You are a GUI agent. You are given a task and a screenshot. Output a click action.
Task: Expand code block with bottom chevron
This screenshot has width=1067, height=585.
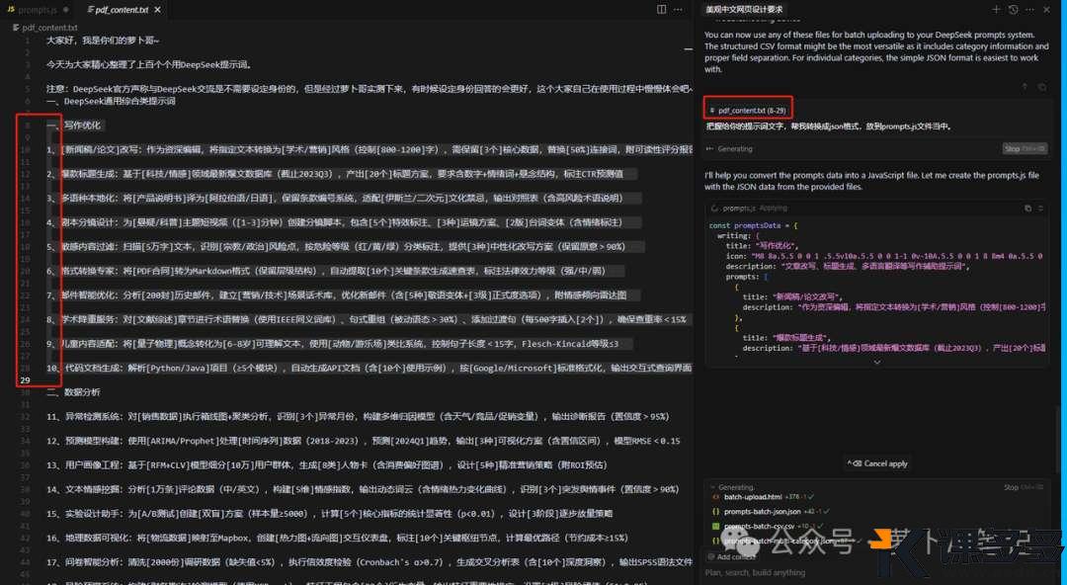[876, 363]
